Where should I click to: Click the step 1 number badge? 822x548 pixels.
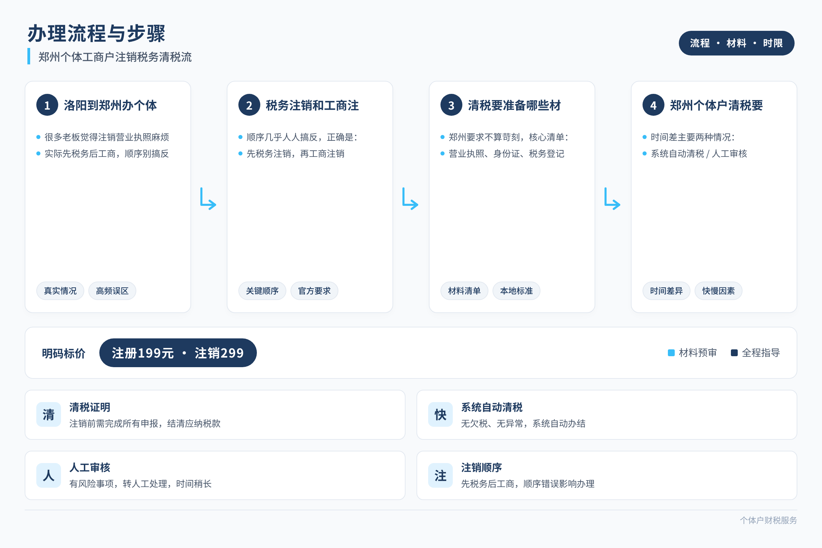click(x=47, y=105)
